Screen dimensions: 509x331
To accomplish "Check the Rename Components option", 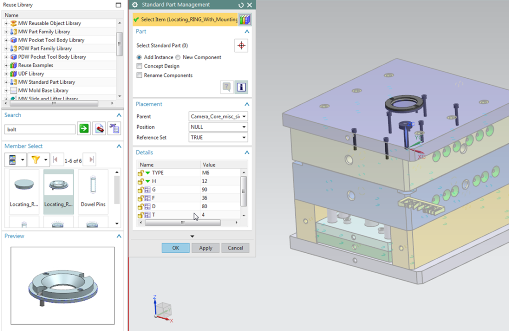I will click(140, 75).
